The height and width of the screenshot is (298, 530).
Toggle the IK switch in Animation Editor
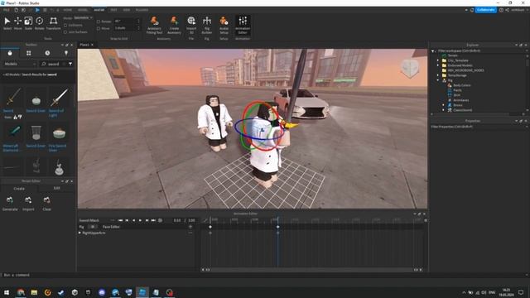(x=92, y=227)
